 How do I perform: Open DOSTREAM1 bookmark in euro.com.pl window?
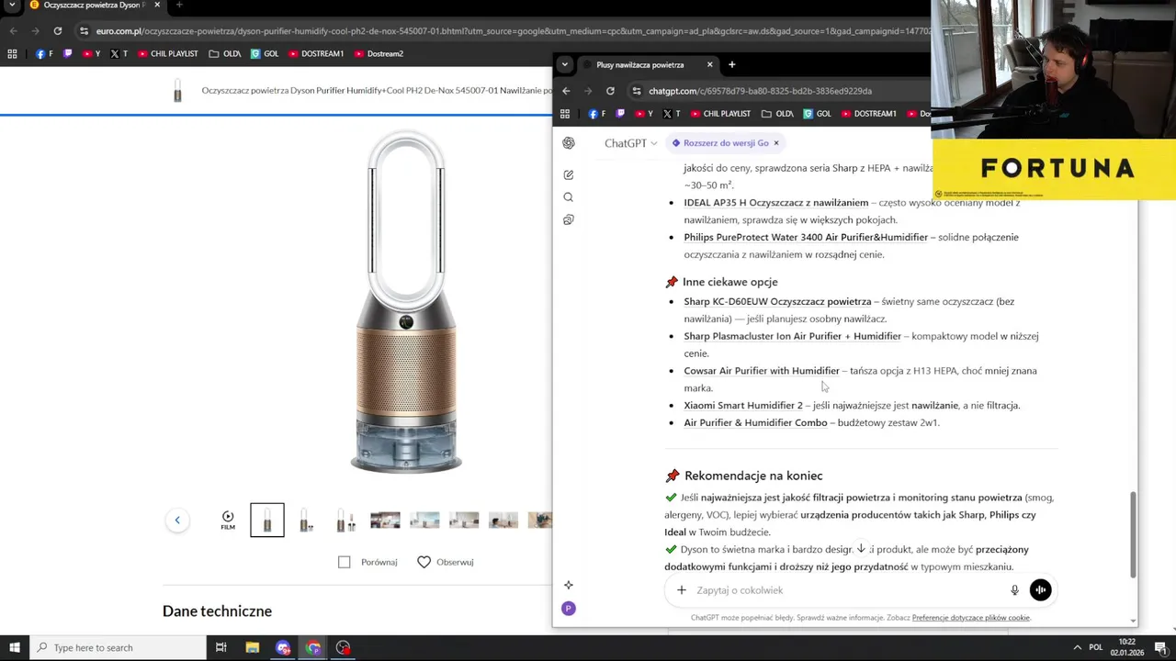(x=316, y=53)
